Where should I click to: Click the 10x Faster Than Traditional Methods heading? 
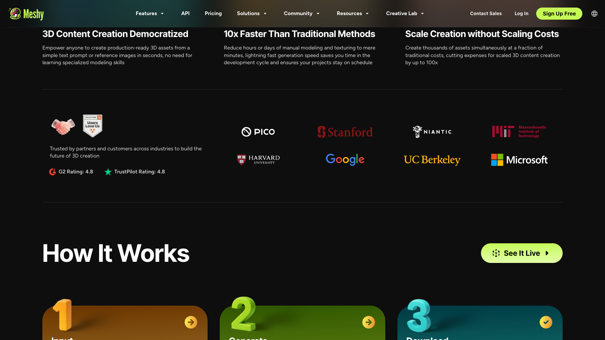click(299, 34)
